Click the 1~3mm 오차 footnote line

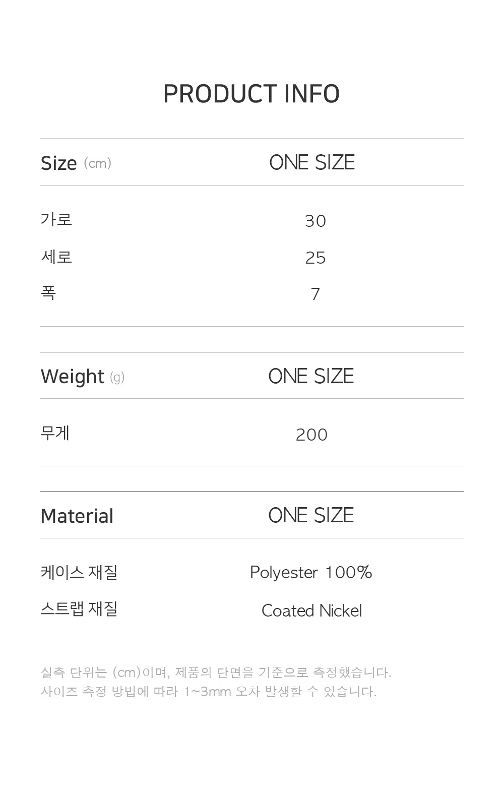pyautogui.click(x=208, y=692)
